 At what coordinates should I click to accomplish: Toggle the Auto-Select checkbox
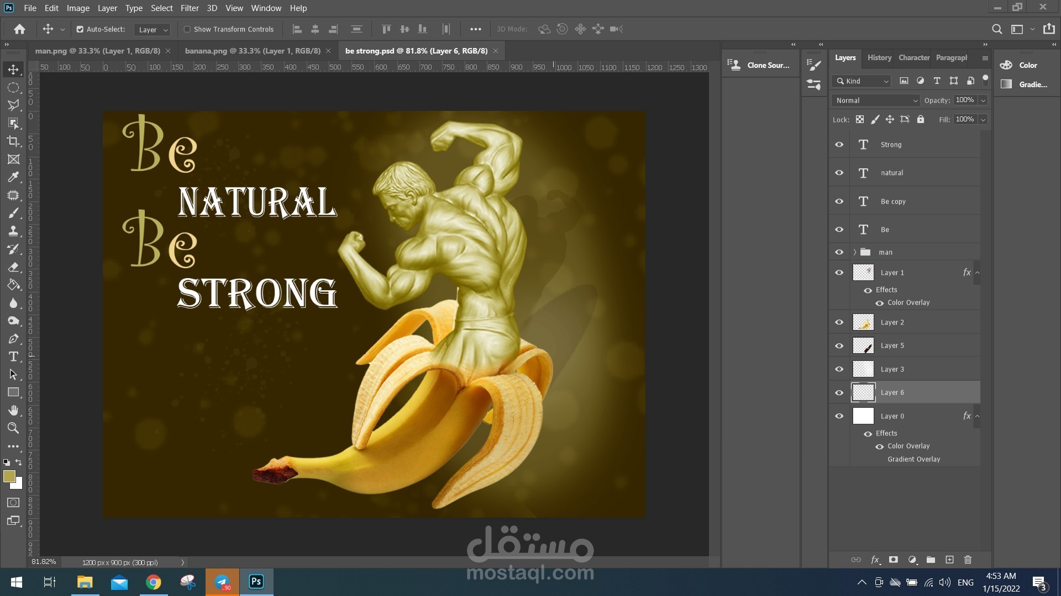click(x=80, y=29)
